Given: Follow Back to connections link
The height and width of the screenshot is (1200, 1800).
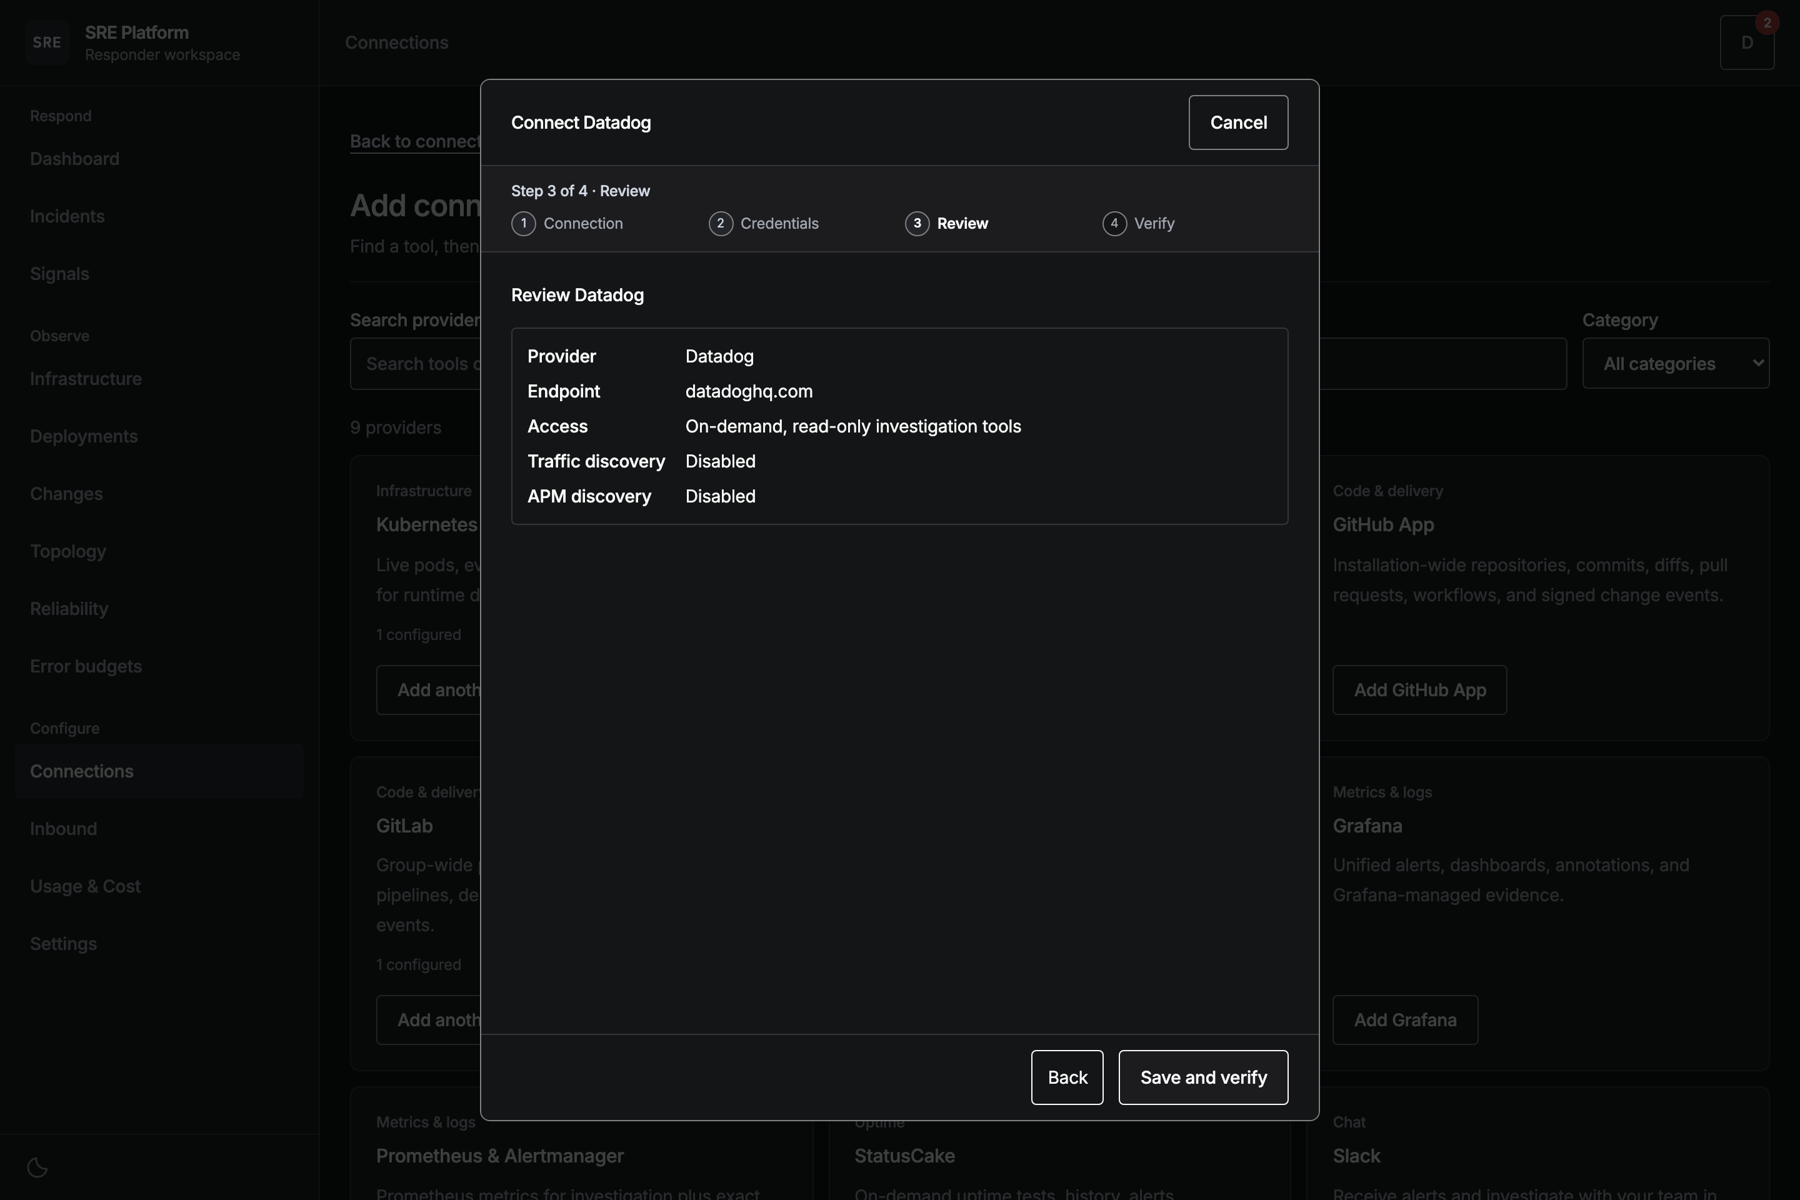Looking at the screenshot, I should click(x=416, y=142).
